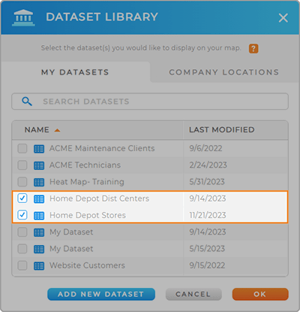Check the My Dataset 9/14/2023 checkbox
The image size is (300, 312).
pyautogui.click(x=22, y=232)
